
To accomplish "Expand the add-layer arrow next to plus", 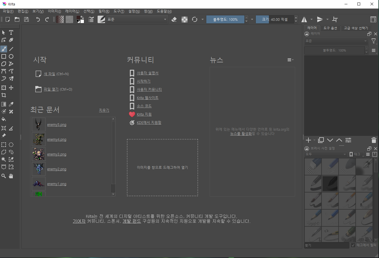I will coord(314,140).
